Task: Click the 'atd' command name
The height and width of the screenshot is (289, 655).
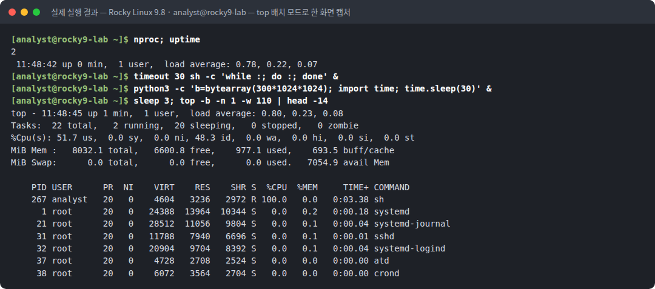Action: click(381, 261)
